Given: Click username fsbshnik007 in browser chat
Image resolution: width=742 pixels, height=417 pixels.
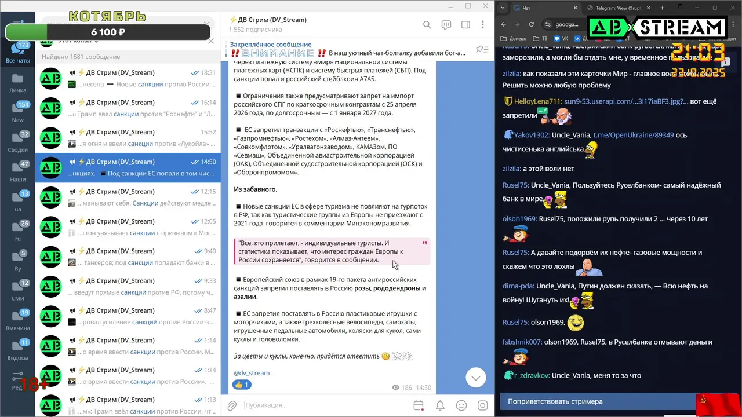Looking at the screenshot, I should (522, 342).
